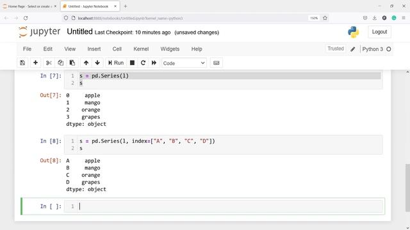This screenshot has height=230, width=410.
Task: Copy selected cells icon
Action: pos(60,63)
